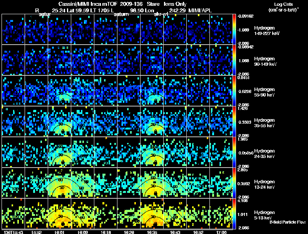Open the 13-24 keV image at 16:01
Image resolution: width=308 pixels, height=234 pixels.
coord(59,183)
